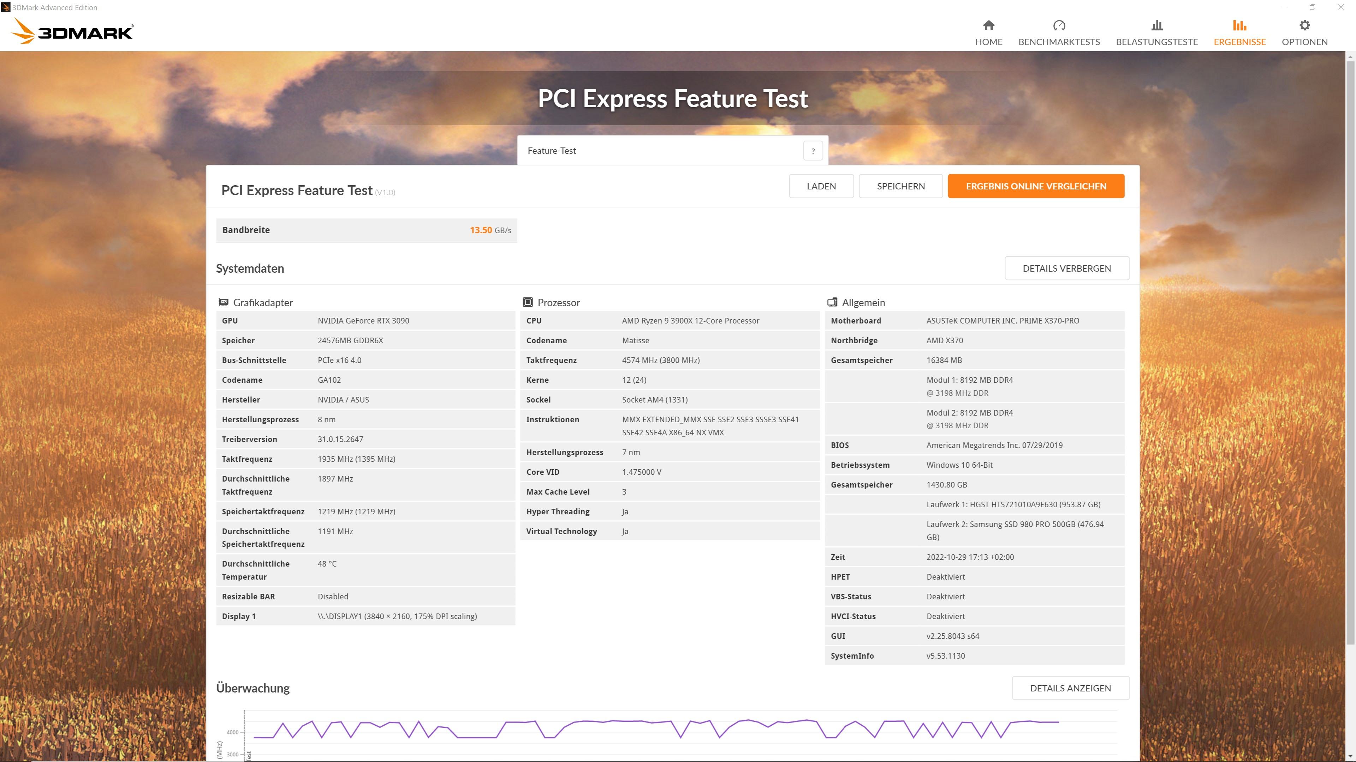Viewport: 1356px width, 762px height.
Task: Click the Allgemein monitor icon
Action: [832, 302]
